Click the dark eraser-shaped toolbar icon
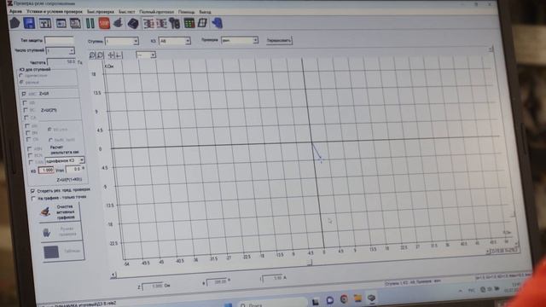 [x=133, y=24]
